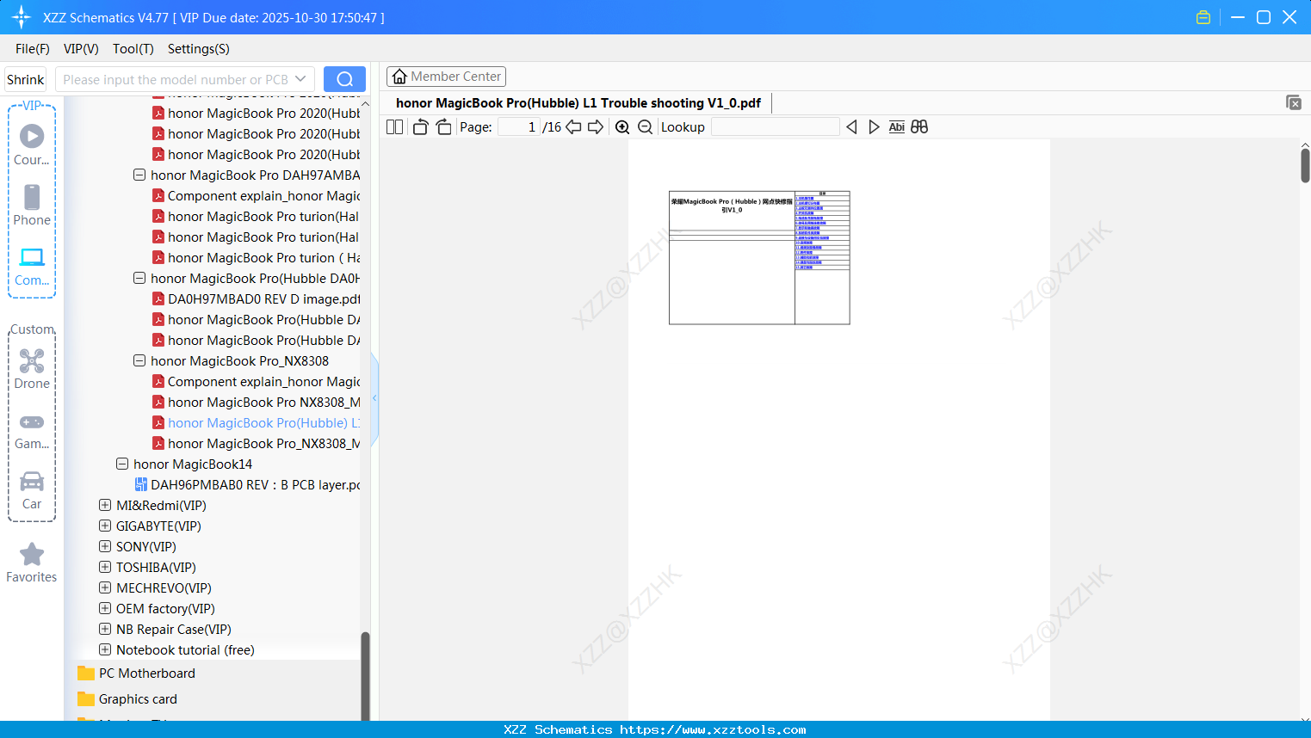Open the Member Center
Image resolution: width=1311 pixels, height=738 pixels.
(x=446, y=77)
